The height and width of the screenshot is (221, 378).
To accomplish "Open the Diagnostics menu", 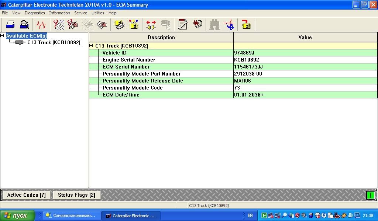I will (x=35, y=13).
